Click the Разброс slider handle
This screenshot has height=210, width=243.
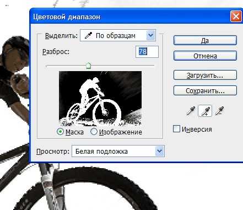click(89, 66)
